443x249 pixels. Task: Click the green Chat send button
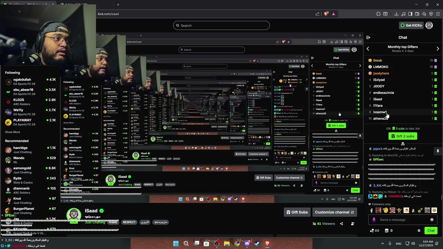(431, 231)
